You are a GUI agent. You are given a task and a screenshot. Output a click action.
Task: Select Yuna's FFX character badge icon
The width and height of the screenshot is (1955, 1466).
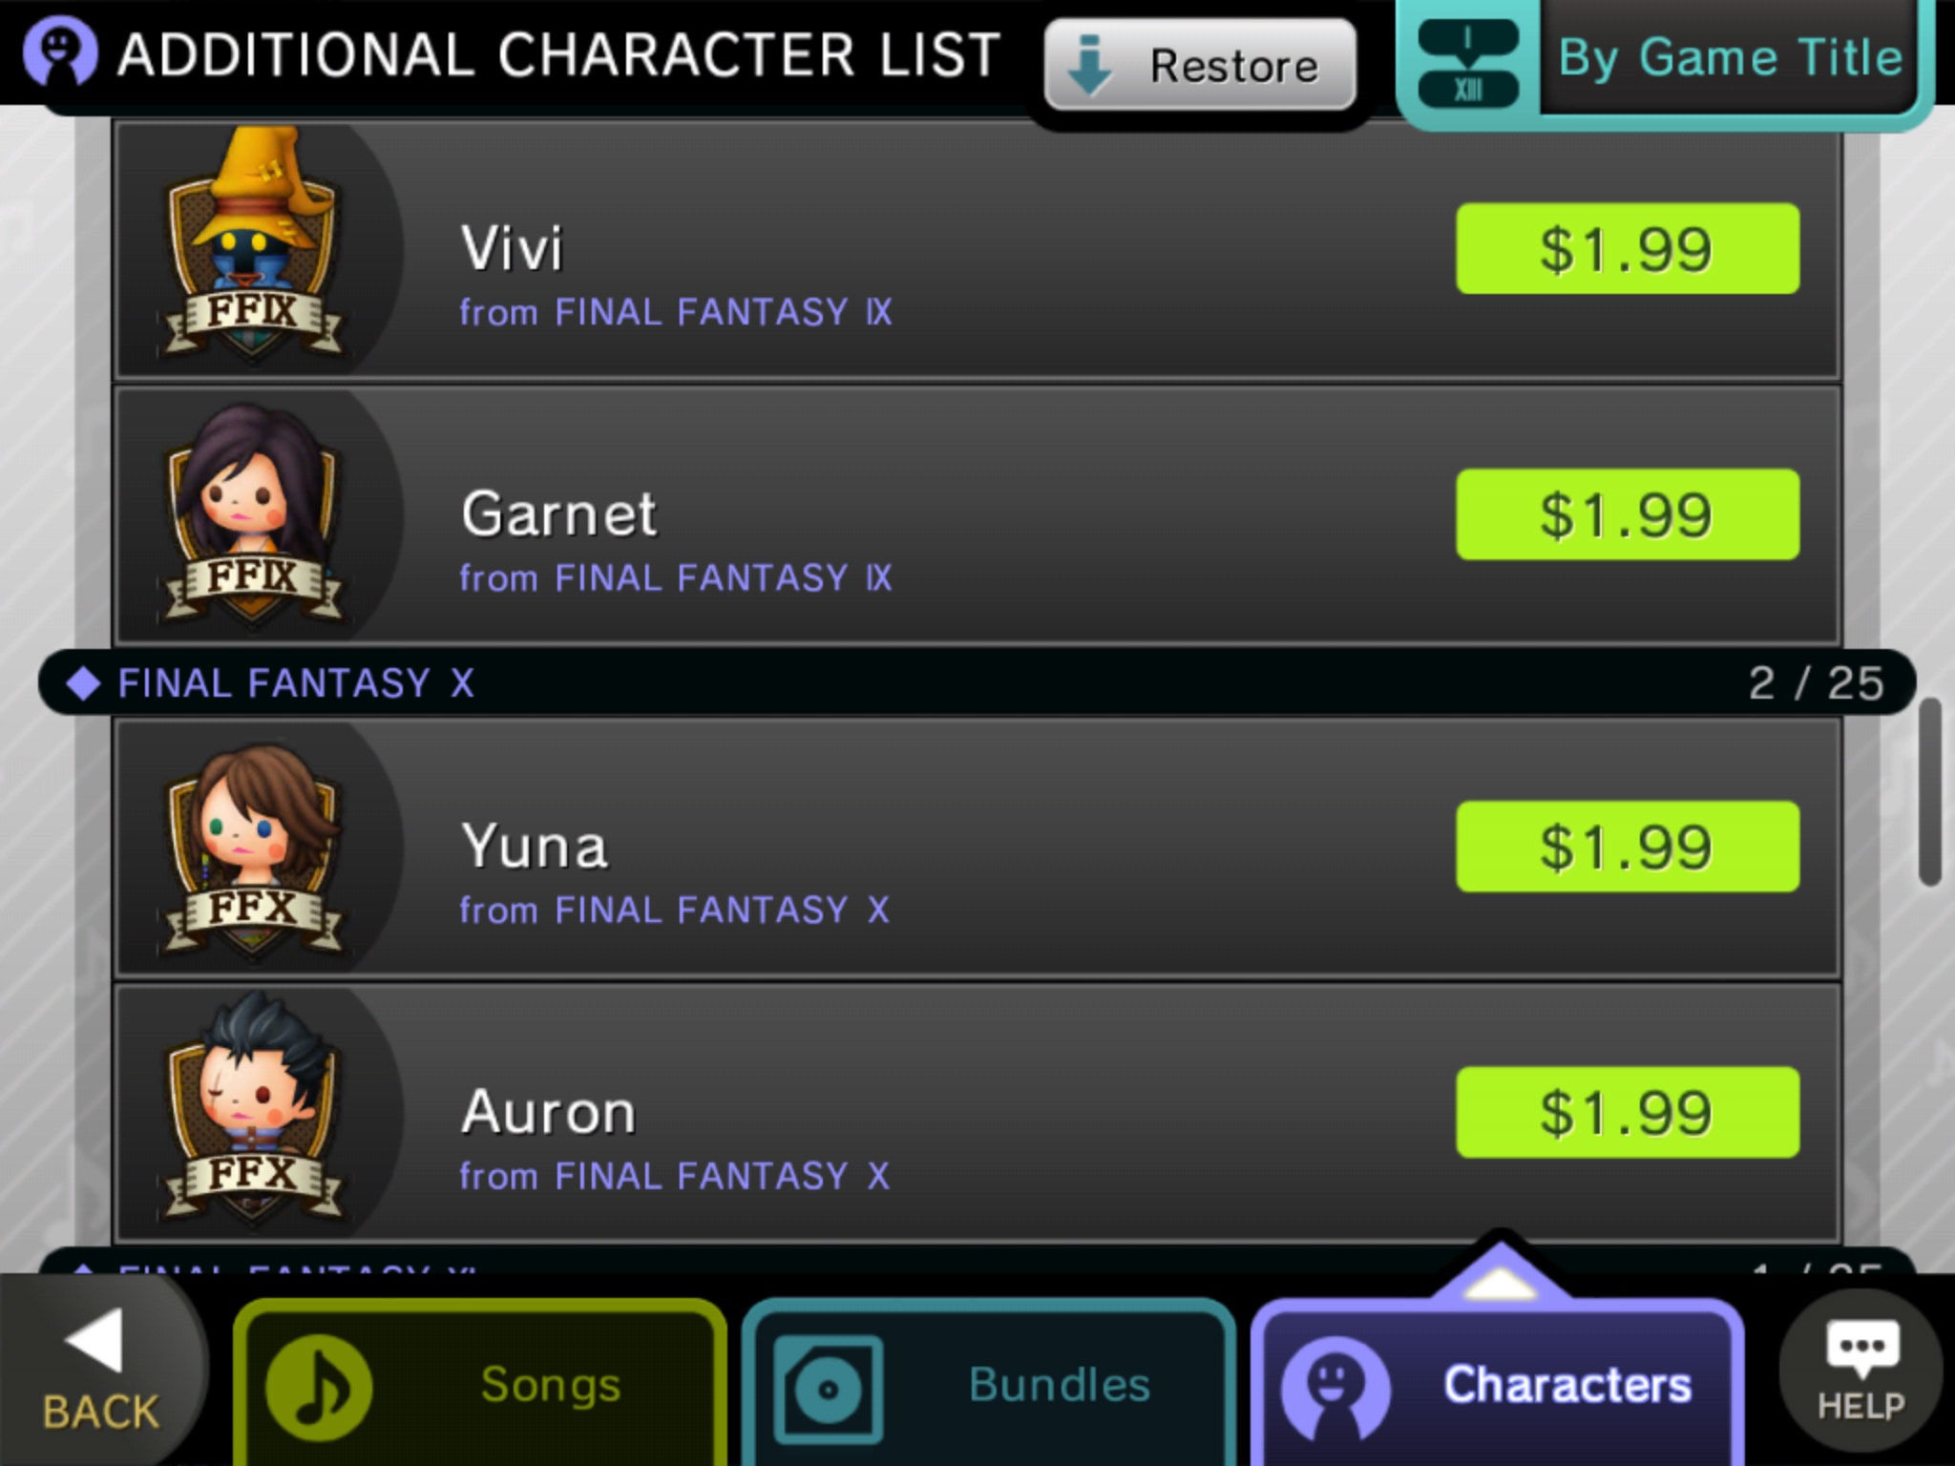click(x=253, y=848)
